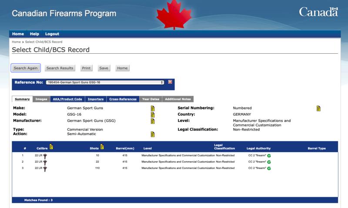Click the note icon in Calibre header
This screenshot has width=348, height=208.
[x=51, y=147]
